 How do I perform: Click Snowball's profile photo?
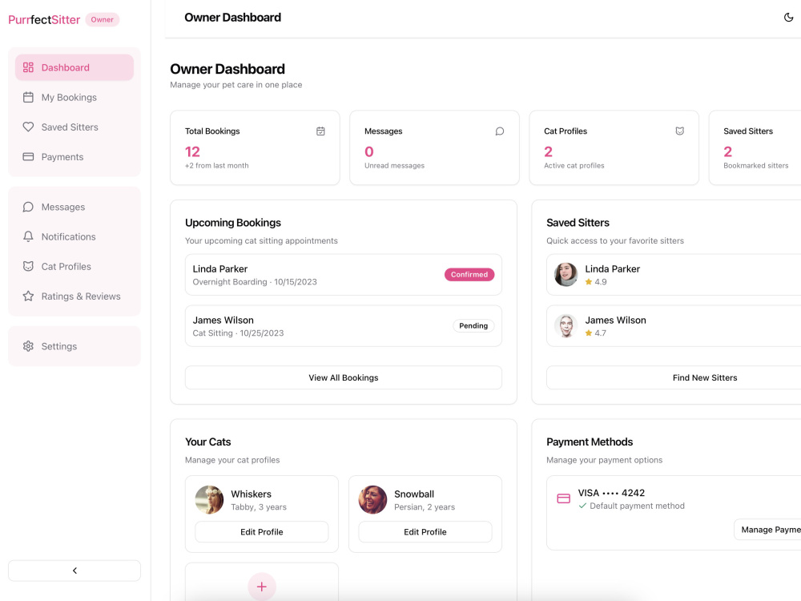tap(373, 500)
